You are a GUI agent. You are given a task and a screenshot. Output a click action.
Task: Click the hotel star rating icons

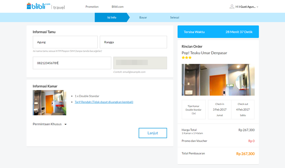pos(186,58)
